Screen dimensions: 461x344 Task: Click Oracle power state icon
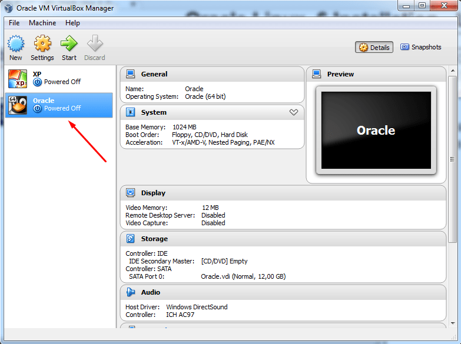point(37,109)
